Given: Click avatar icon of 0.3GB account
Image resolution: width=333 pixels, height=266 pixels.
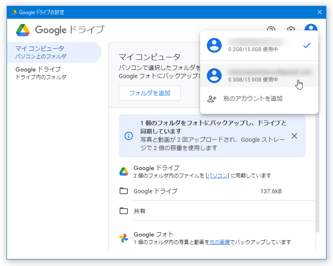Looking at the screenshot, I should pyautogui.click(x=214, y=76).
